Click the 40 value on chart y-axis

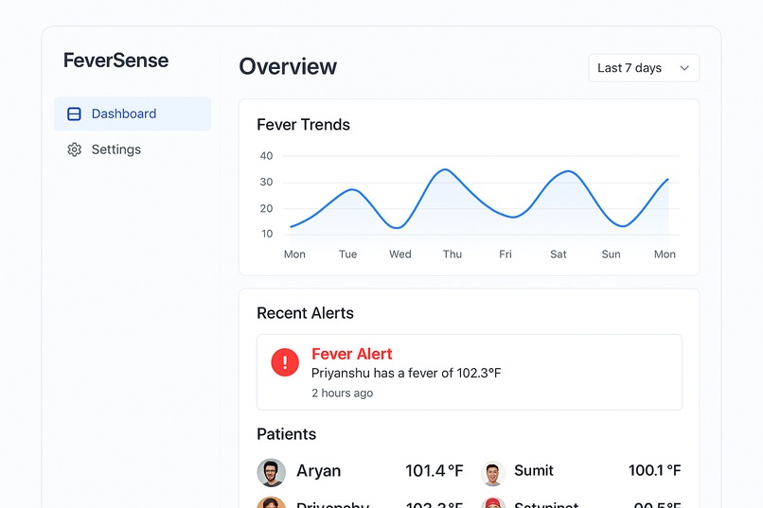[x=266, y=156]
